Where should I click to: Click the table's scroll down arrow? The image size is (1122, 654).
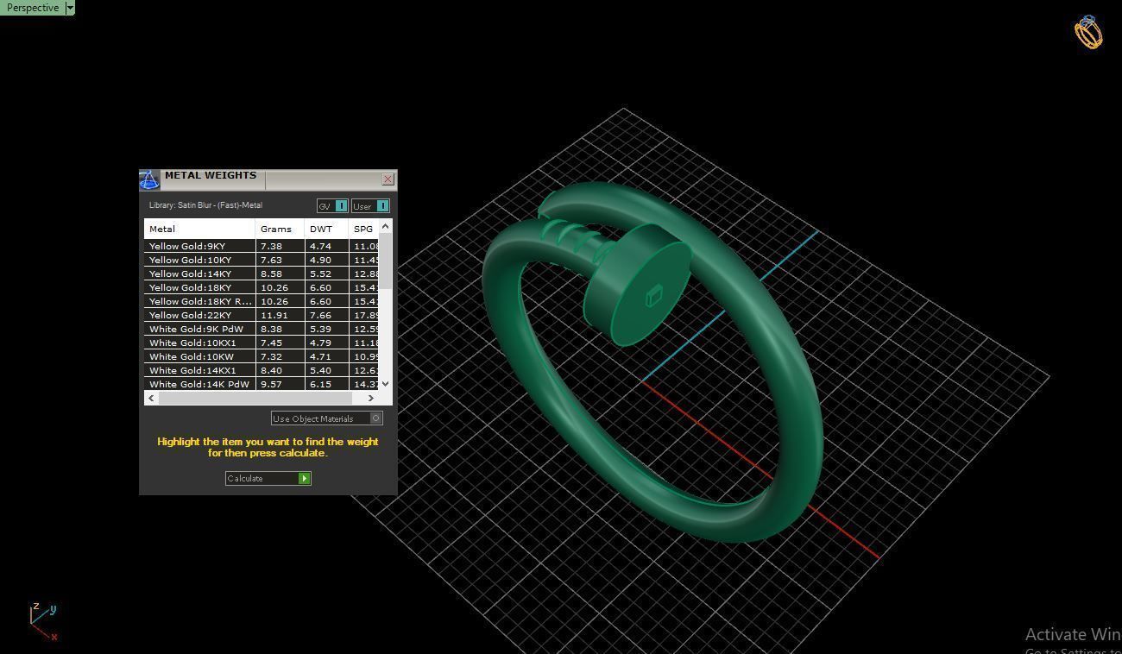tap(386, 384)
